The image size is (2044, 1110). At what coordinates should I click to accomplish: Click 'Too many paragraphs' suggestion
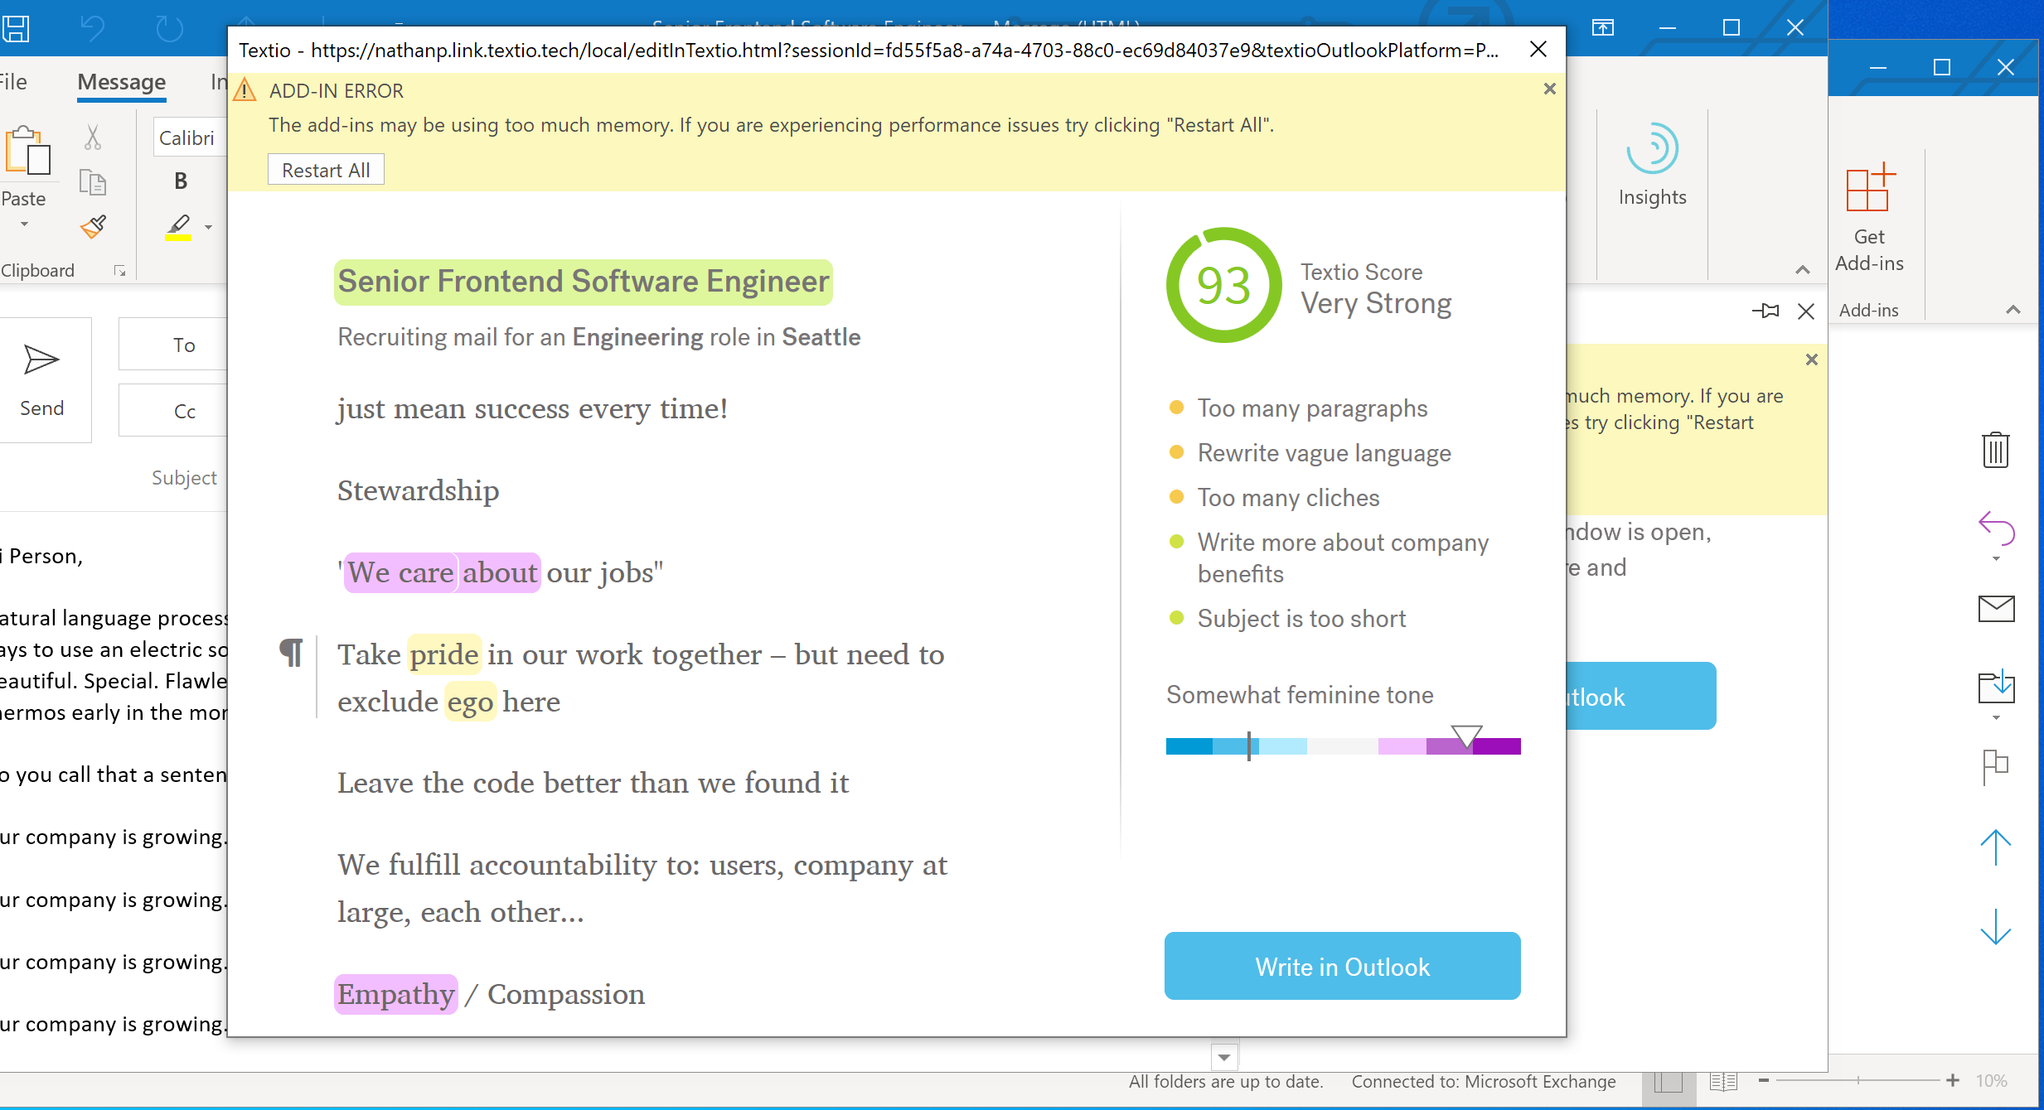1312,408
